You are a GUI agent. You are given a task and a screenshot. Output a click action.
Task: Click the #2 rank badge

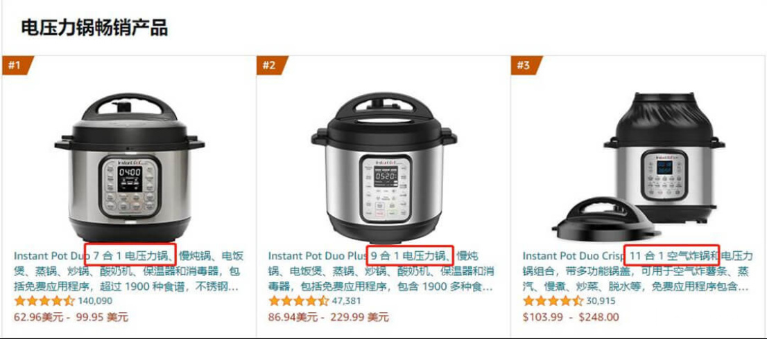(x=271, y=65)
